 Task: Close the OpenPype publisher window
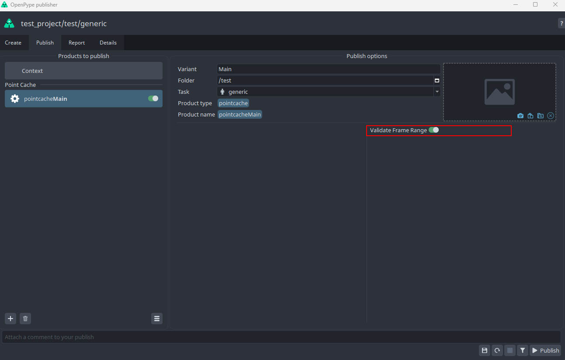tap(555, 5)
